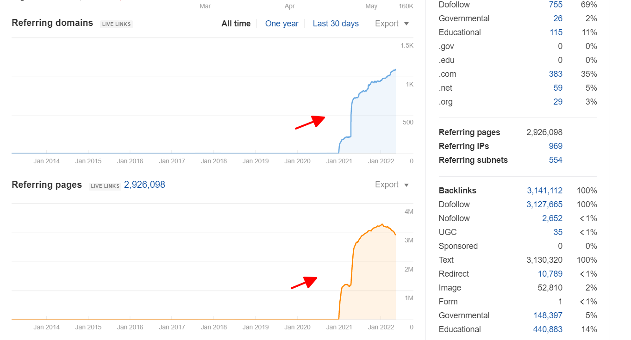
Task: Click Jan 2022 label on Referring pages axis
Action: (x=381, y=327)
